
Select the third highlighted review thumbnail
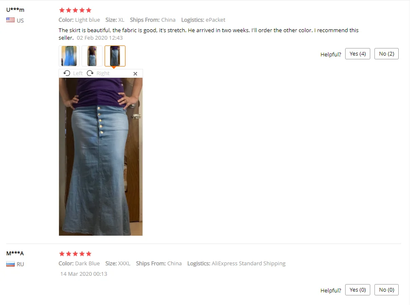[115, 56]
